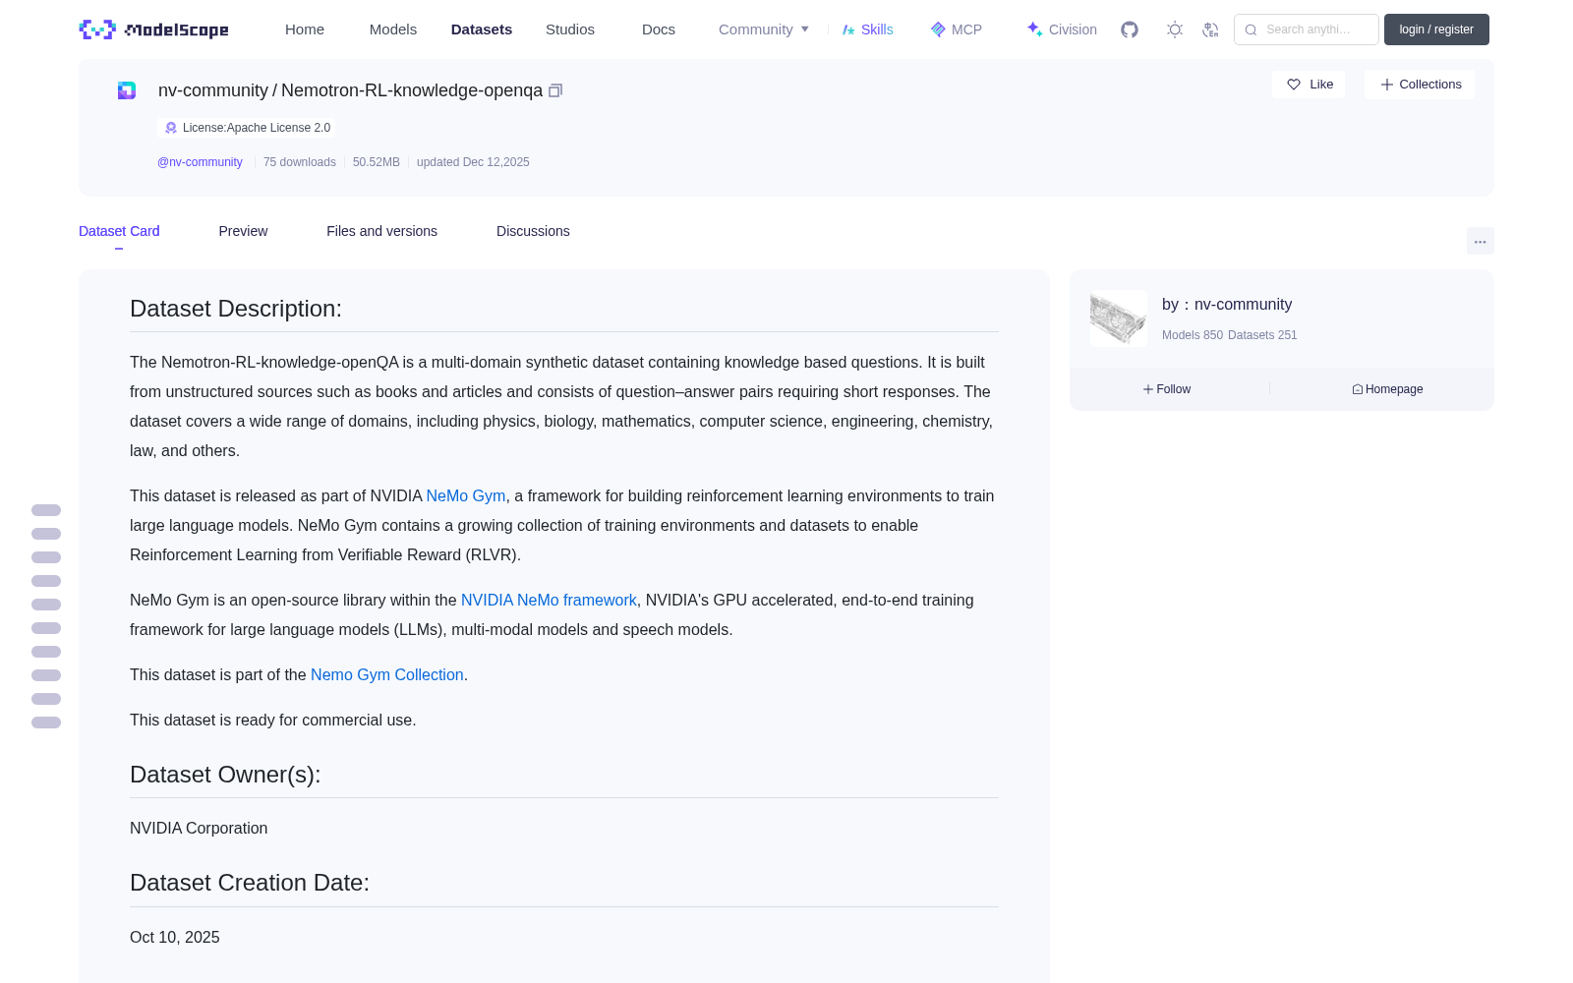The image size is (1573, 983).
Task: Toggle the light/dark theme sun icon
Action: pos(1175,29)
